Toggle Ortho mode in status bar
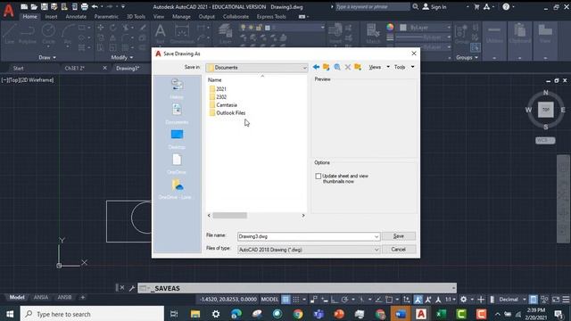 point(335,300)
